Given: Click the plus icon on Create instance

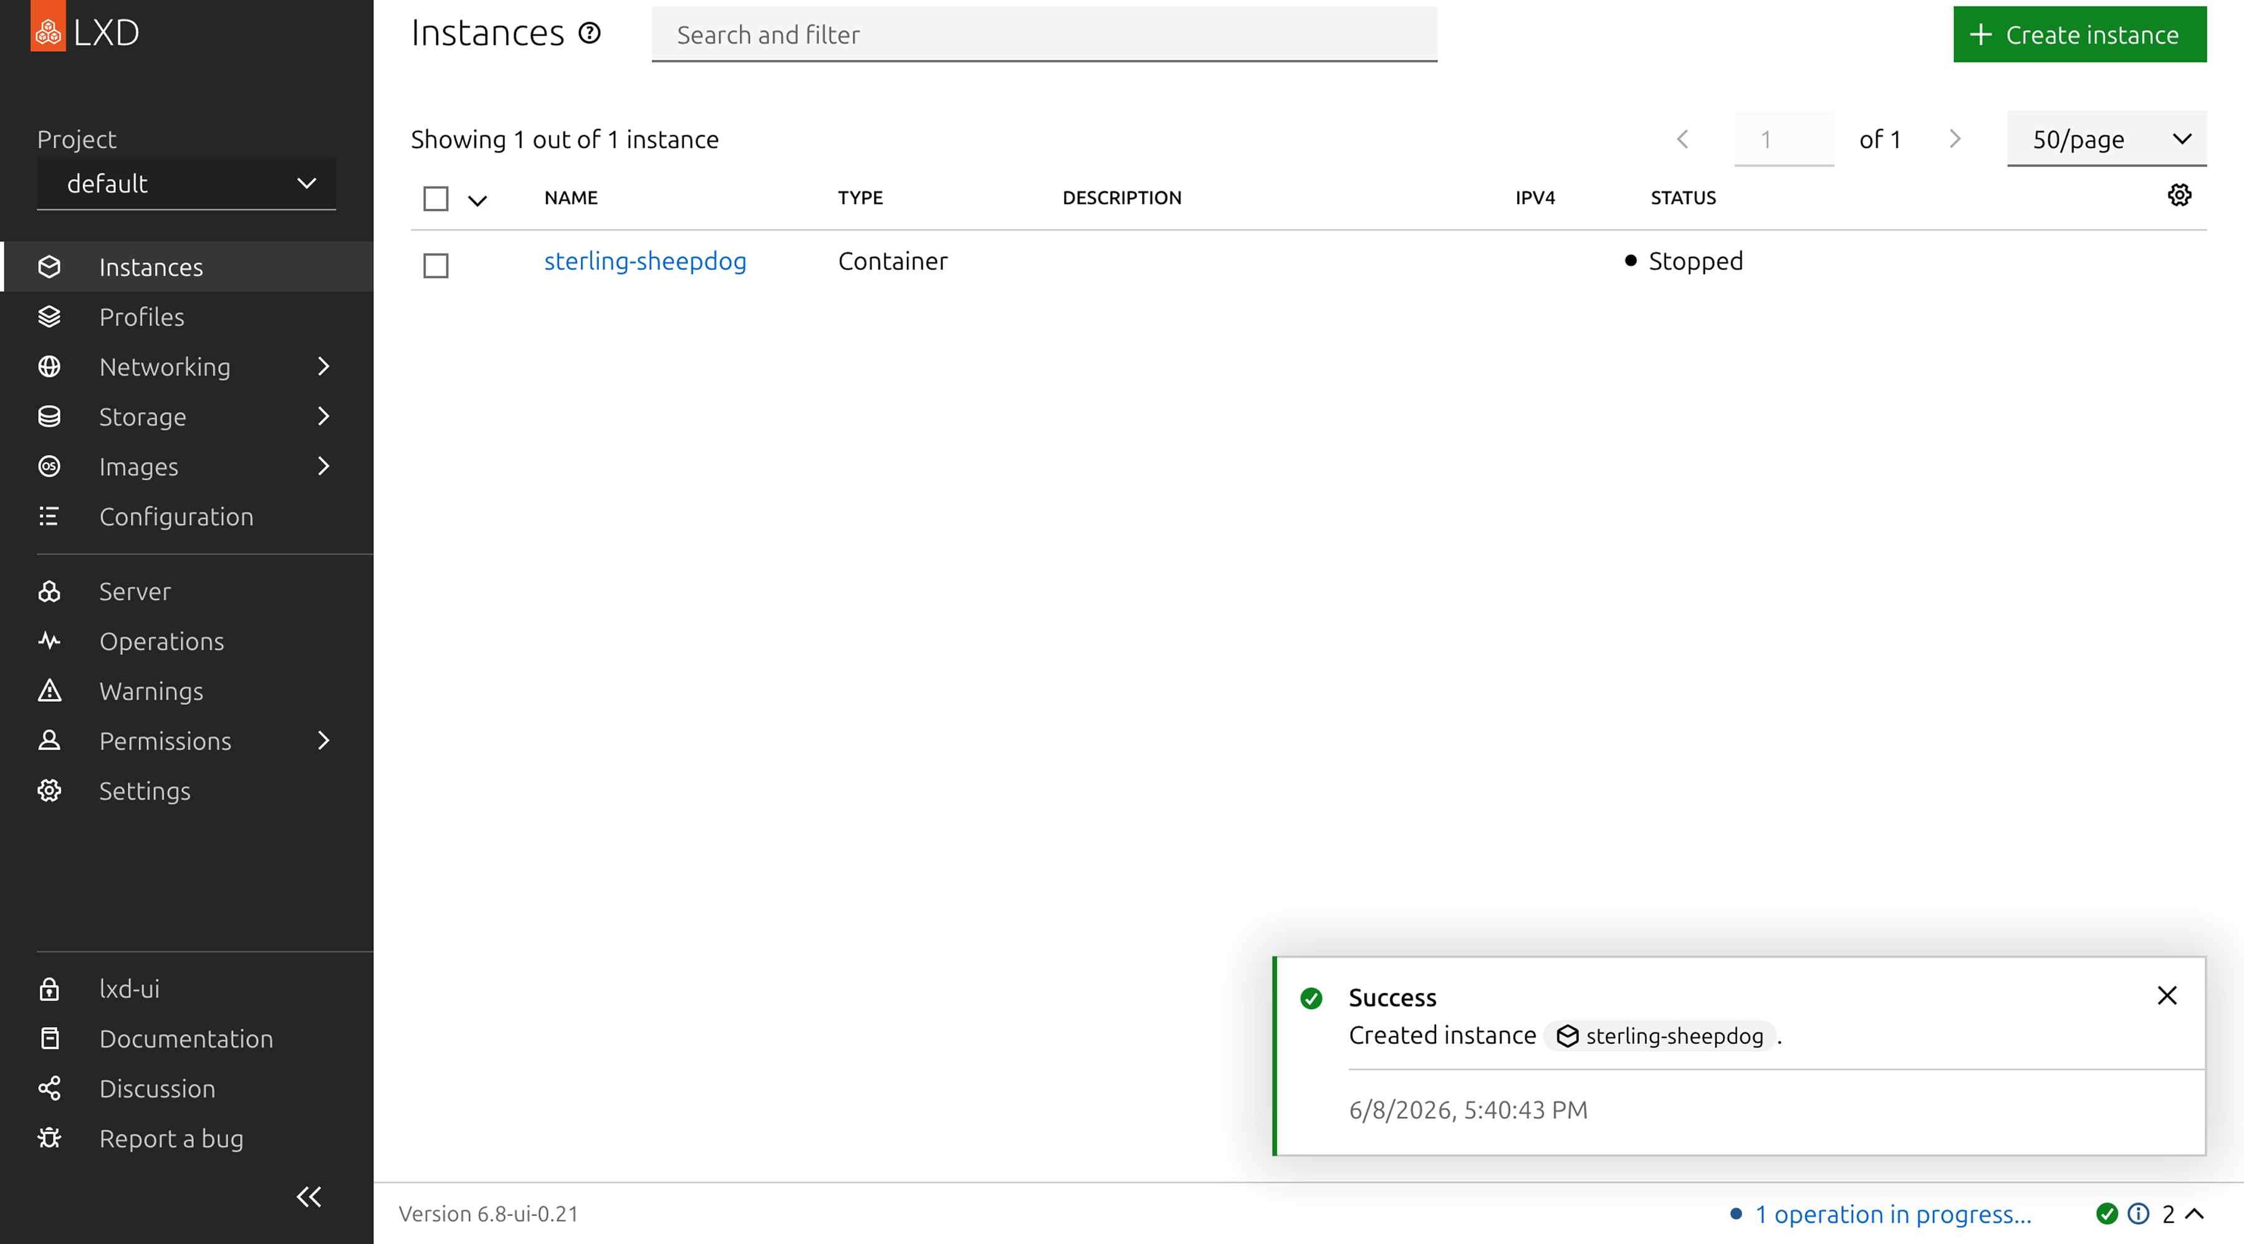Looking at the screenshot, I should click(x=1981, y=34).
